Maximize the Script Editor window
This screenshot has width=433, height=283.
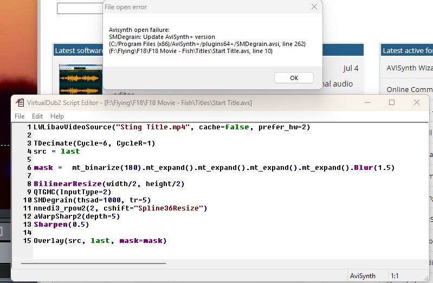tap(392, 103)
